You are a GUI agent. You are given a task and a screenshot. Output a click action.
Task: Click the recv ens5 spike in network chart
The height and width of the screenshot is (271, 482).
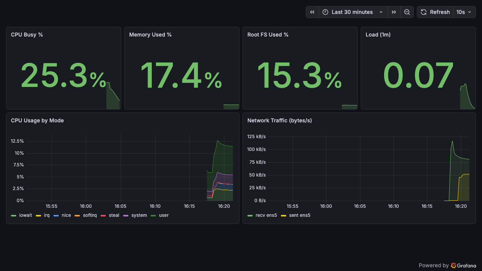point(452,141)
